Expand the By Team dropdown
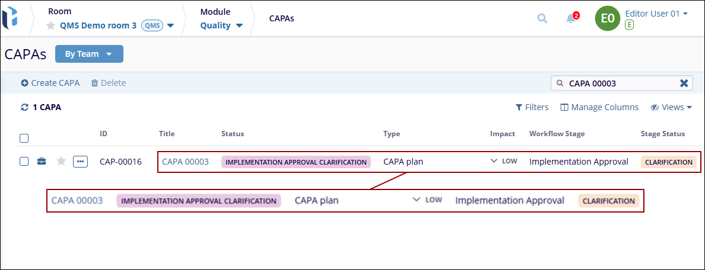 pos(88,54)
